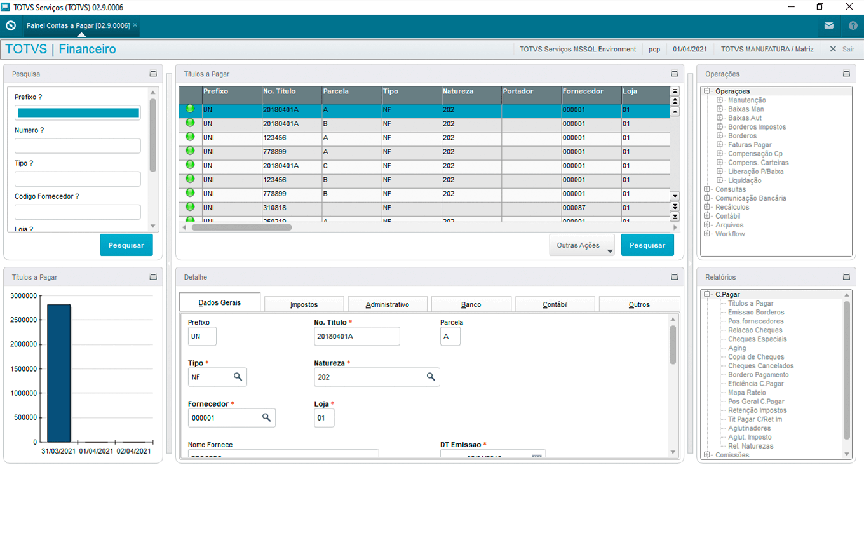Image resolution: width=864 pixels, height=540 pixels.
Task: Minimize the Relatórios panel via header icon
Action: pos(846,277)
